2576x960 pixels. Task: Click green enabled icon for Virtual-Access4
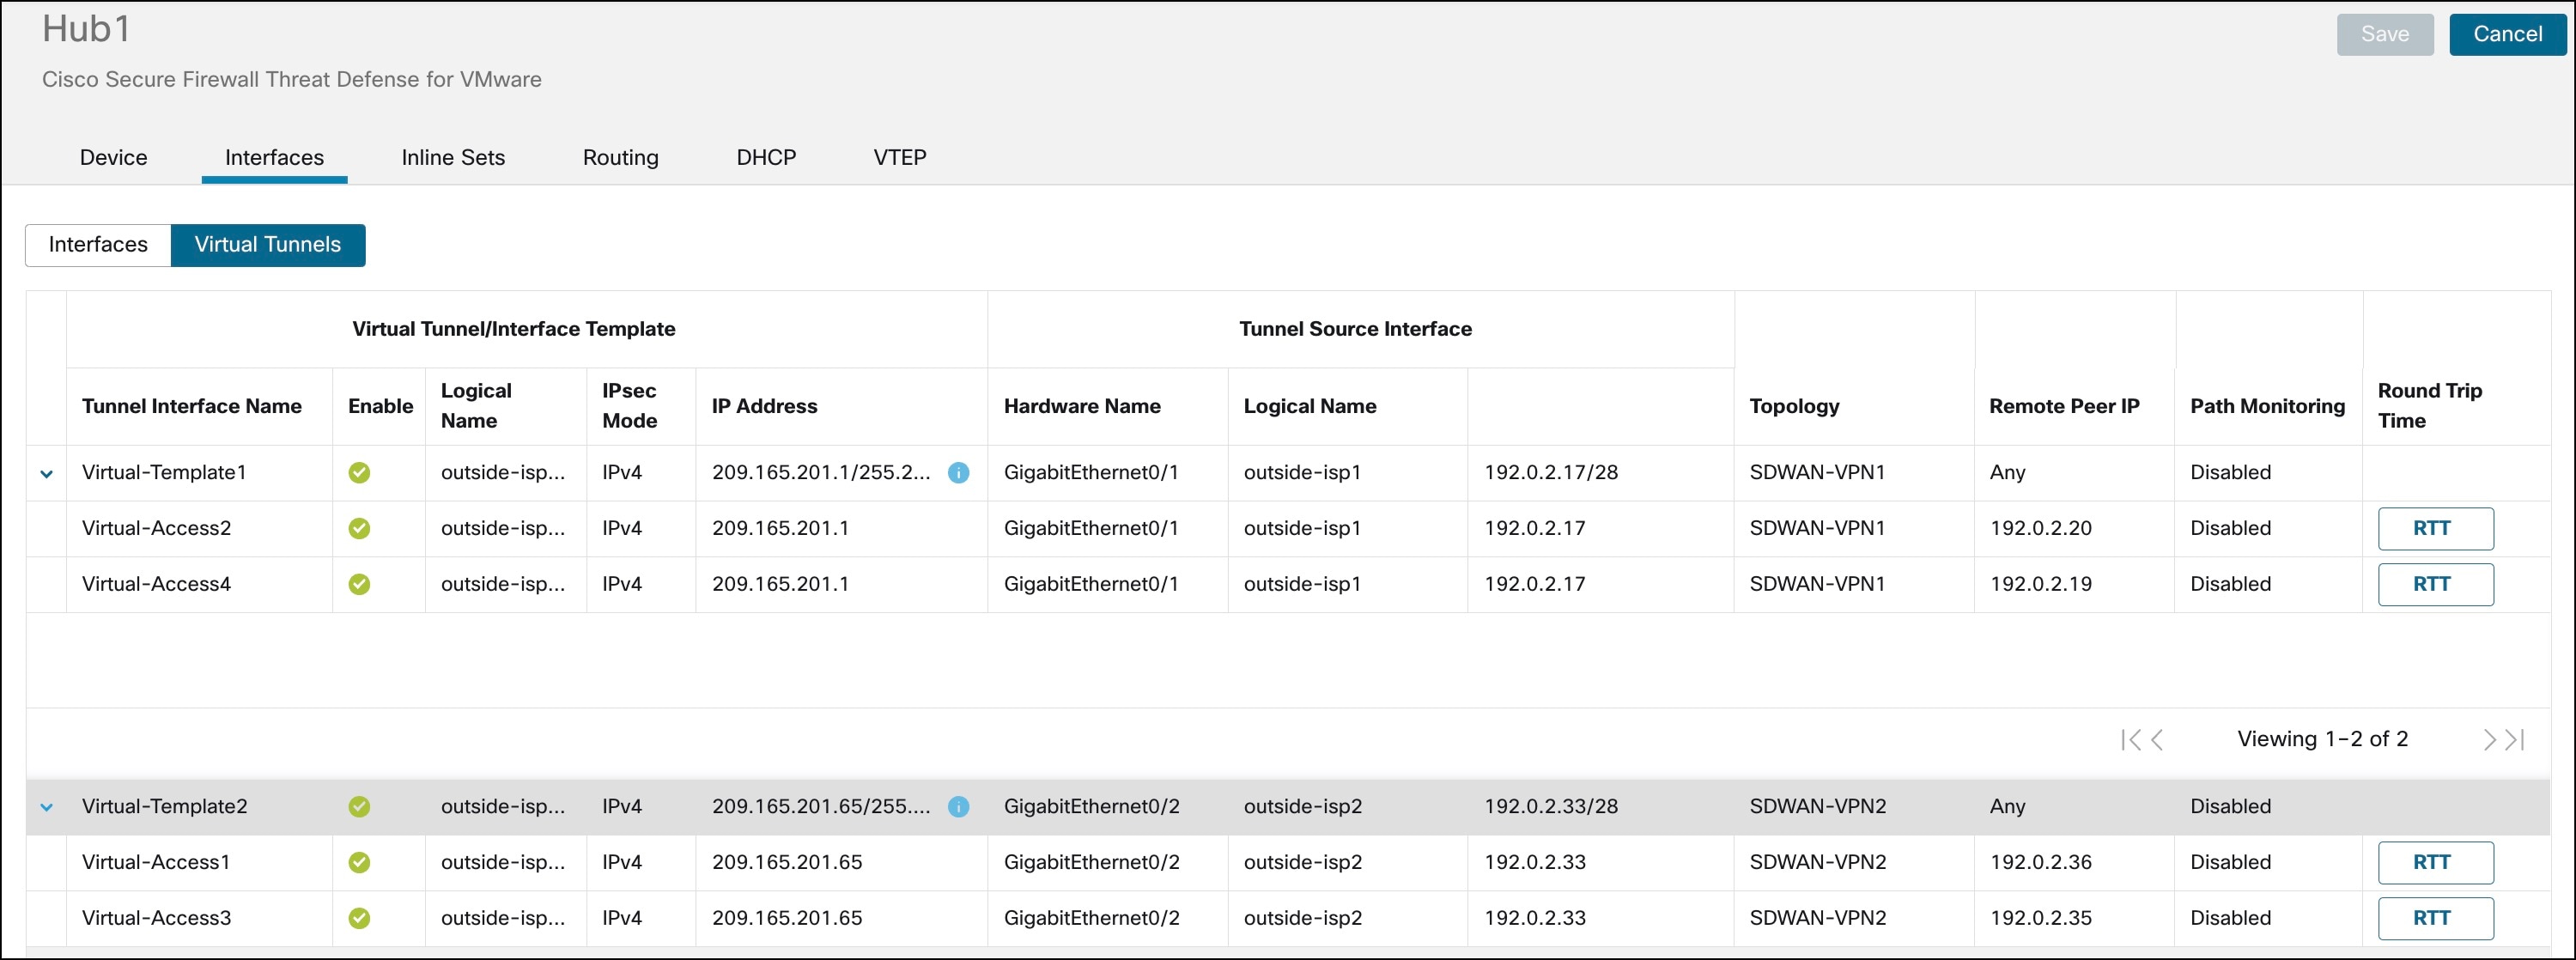coord(359,584)
